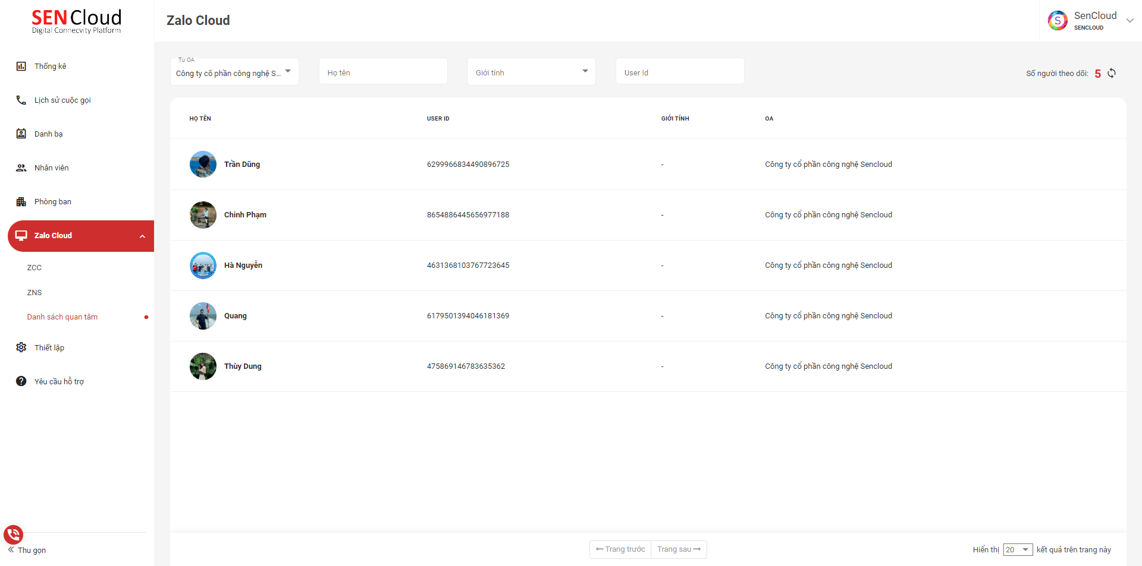
Task: Open Danh bạ contacts page
Action: 48,134
